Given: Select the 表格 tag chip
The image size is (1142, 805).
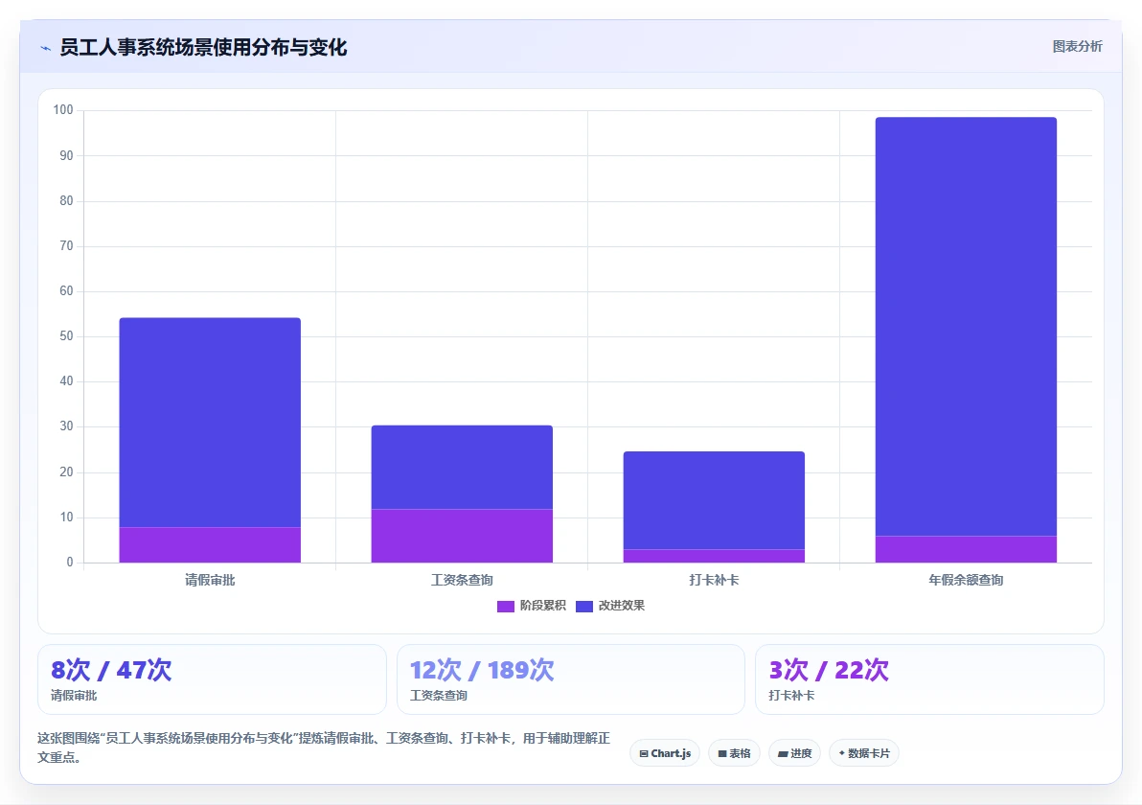Looking at the screenshot, I should click(x=734, y=753).
